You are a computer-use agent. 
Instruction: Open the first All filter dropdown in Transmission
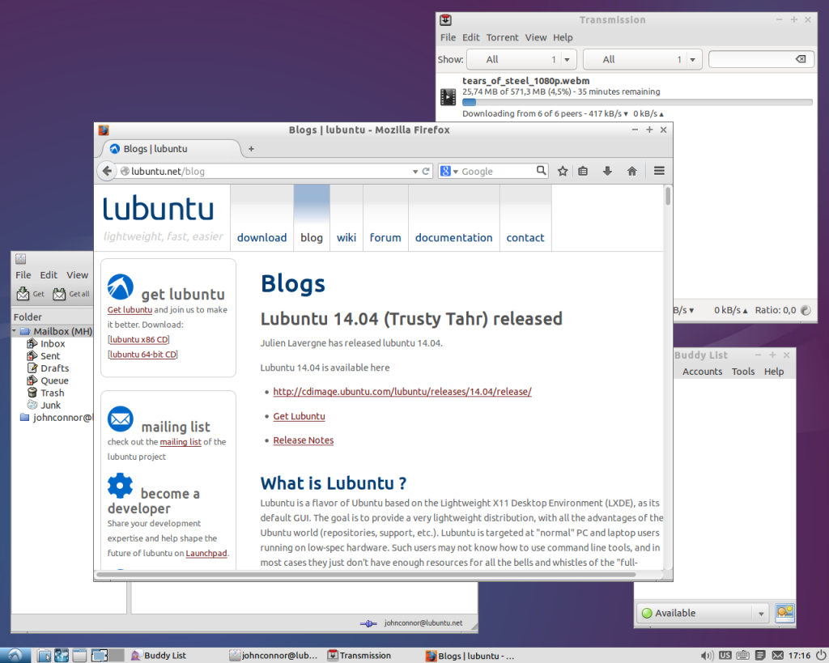(x=521, y=59)
